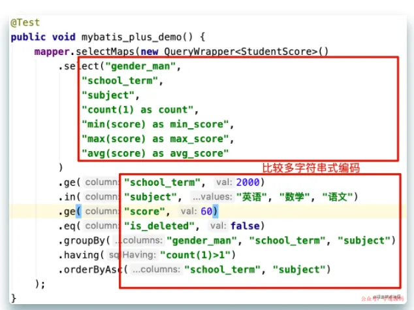Click "gender_man" in the groupBy line

(202, 241)
